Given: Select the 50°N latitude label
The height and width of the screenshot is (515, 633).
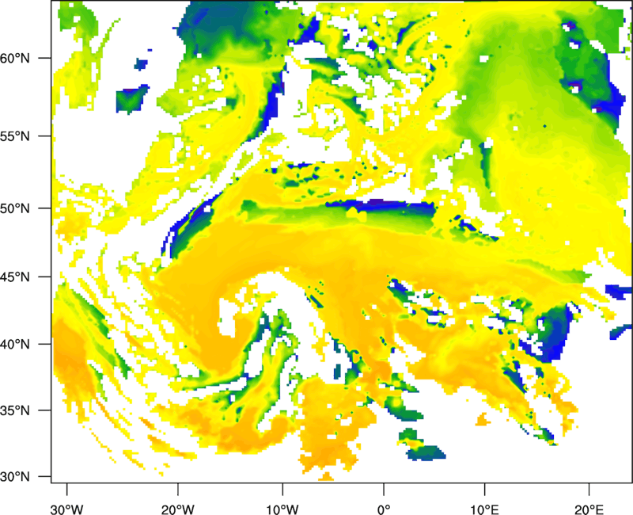Looking at the screenshot, I should pyautogui.click(x=15, y=208).
